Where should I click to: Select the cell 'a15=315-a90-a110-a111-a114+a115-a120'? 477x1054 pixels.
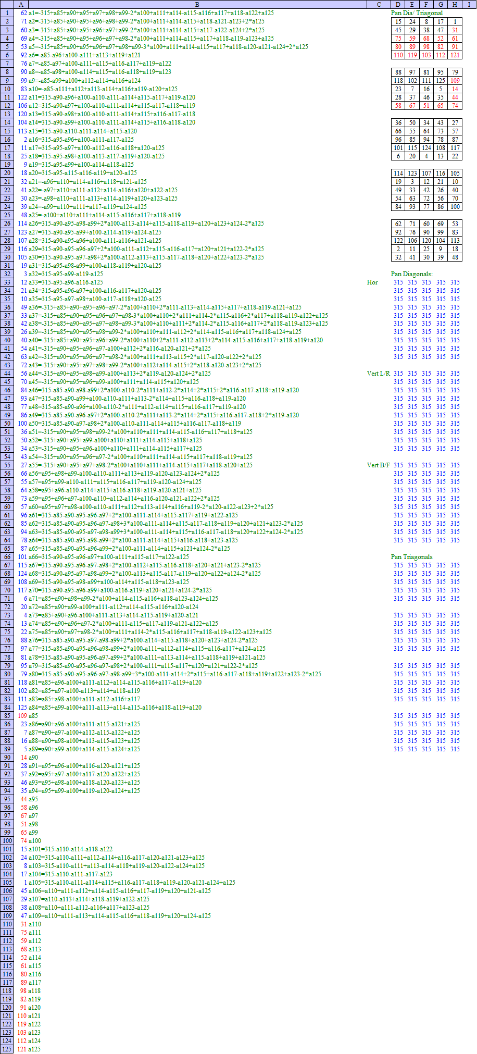click(x=83, y=131)
